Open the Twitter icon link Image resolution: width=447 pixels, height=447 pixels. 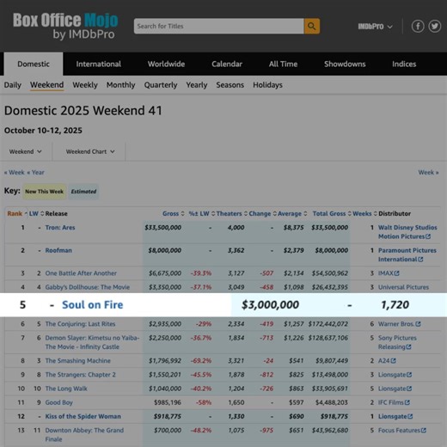click(x=435, y=27)
